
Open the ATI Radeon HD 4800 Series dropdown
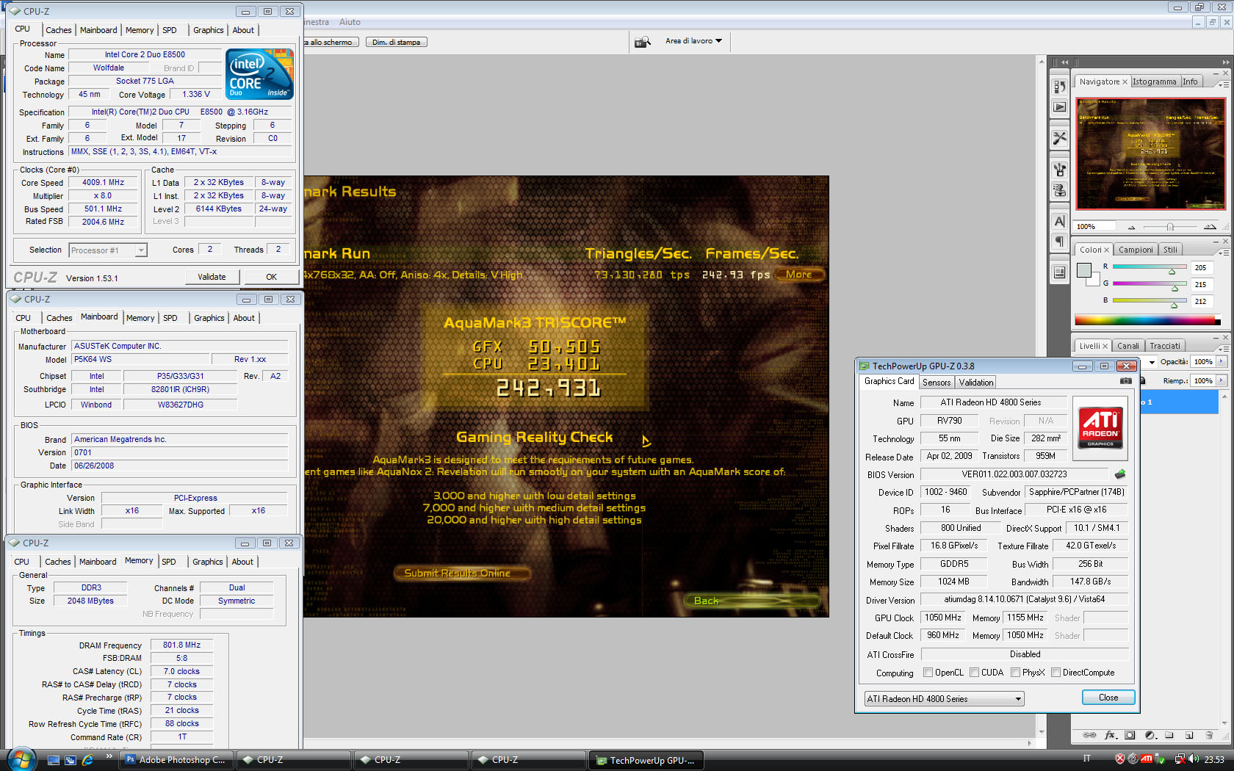click(x=944, y=698)
